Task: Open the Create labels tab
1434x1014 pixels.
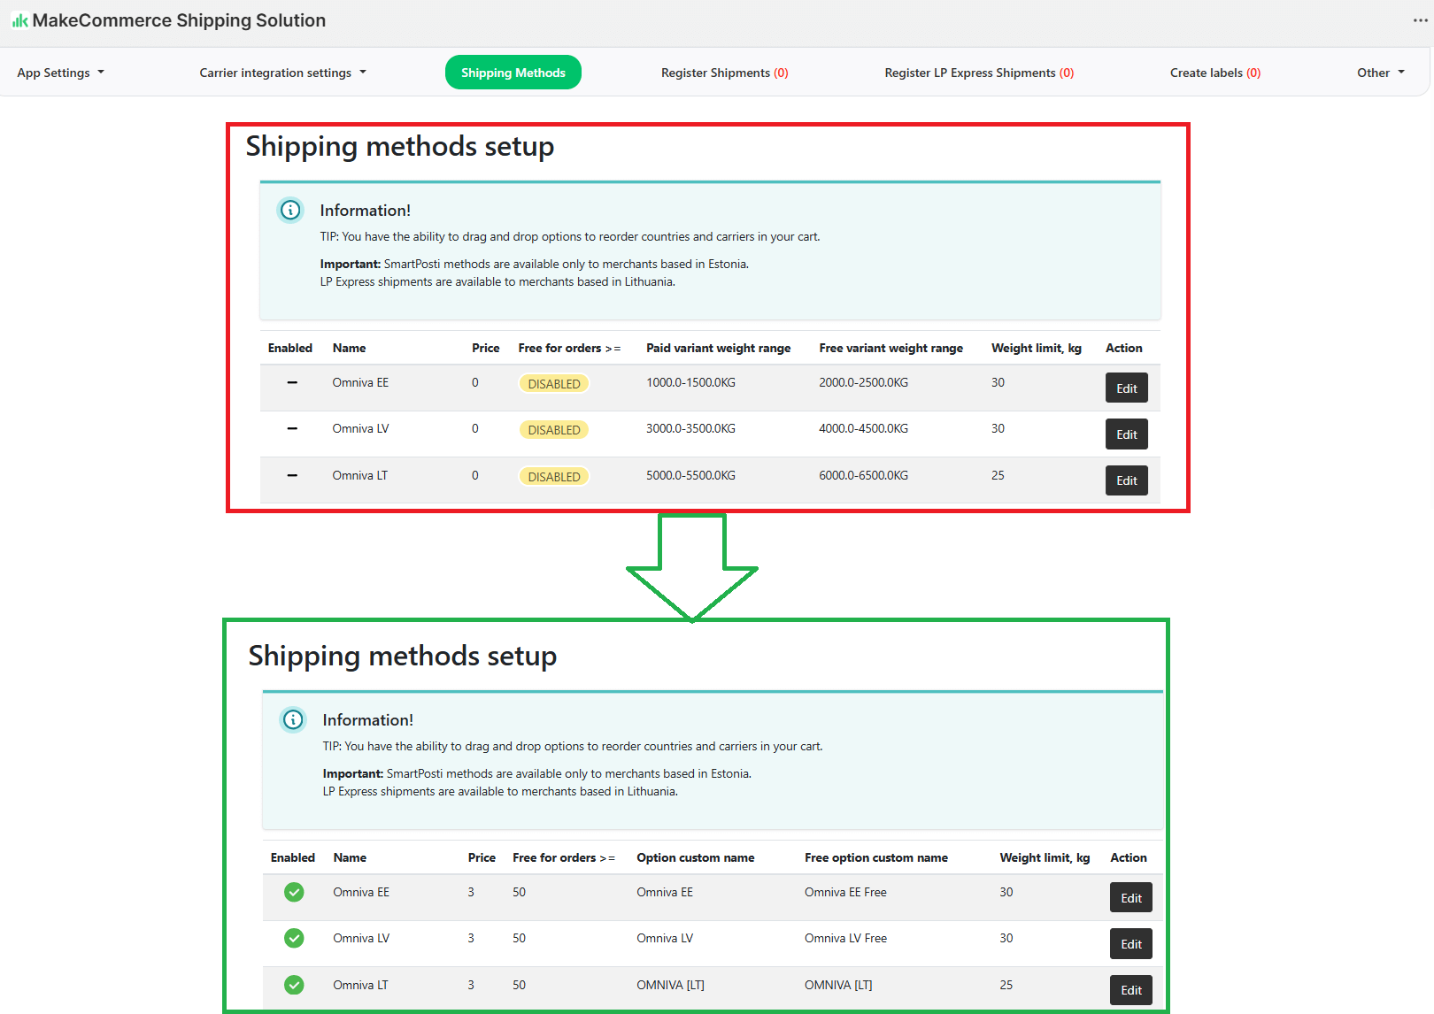Action: [x=1214, y=73]
